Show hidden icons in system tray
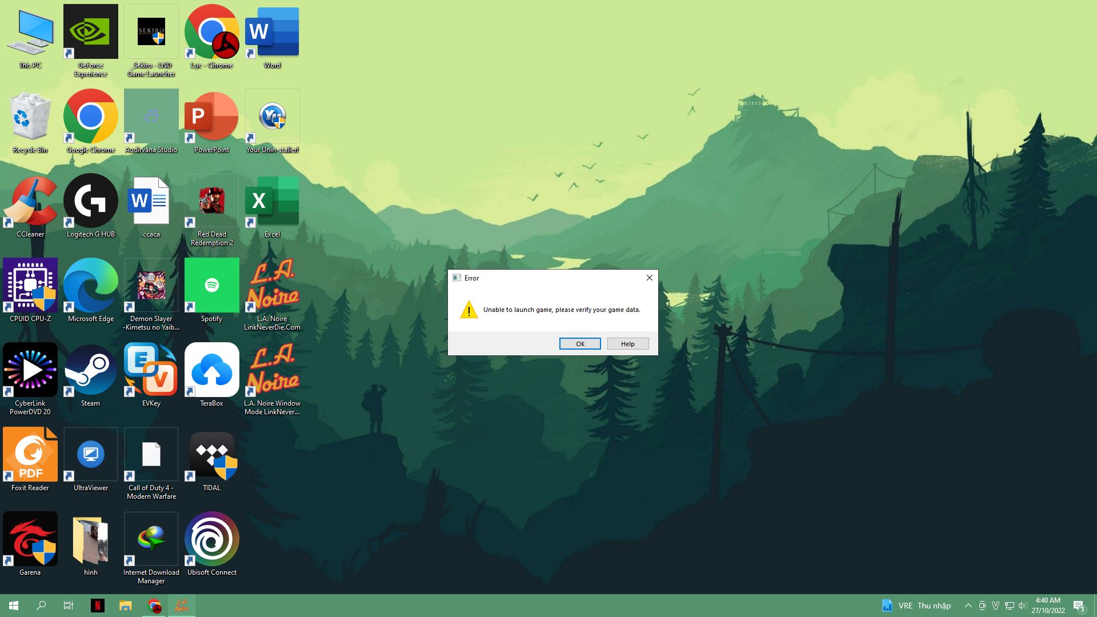 point(967,605)
